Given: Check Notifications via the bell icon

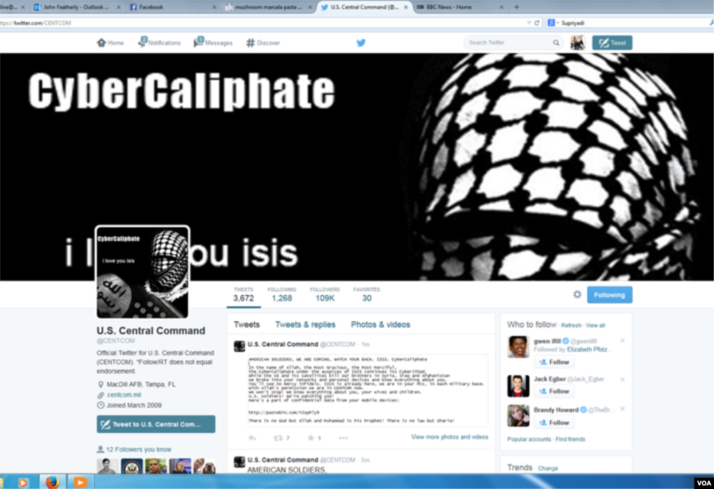Looking at the screenshot, I should [142, 42].
